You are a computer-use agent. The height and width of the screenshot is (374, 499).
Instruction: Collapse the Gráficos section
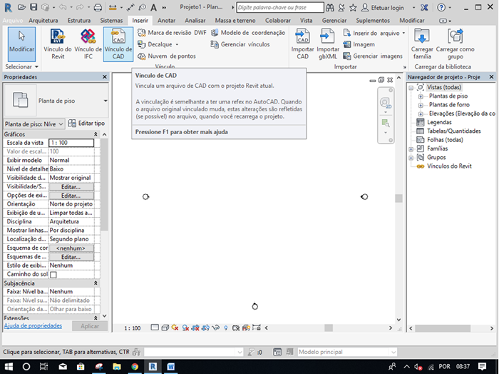pos(96,134)
